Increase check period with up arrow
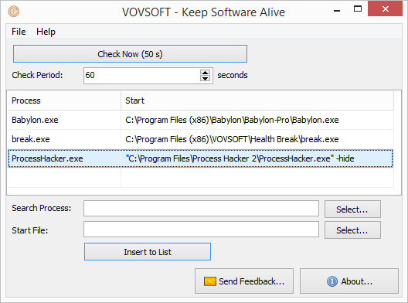Viewport: 408px width, 303px height. tap(205, 73)
